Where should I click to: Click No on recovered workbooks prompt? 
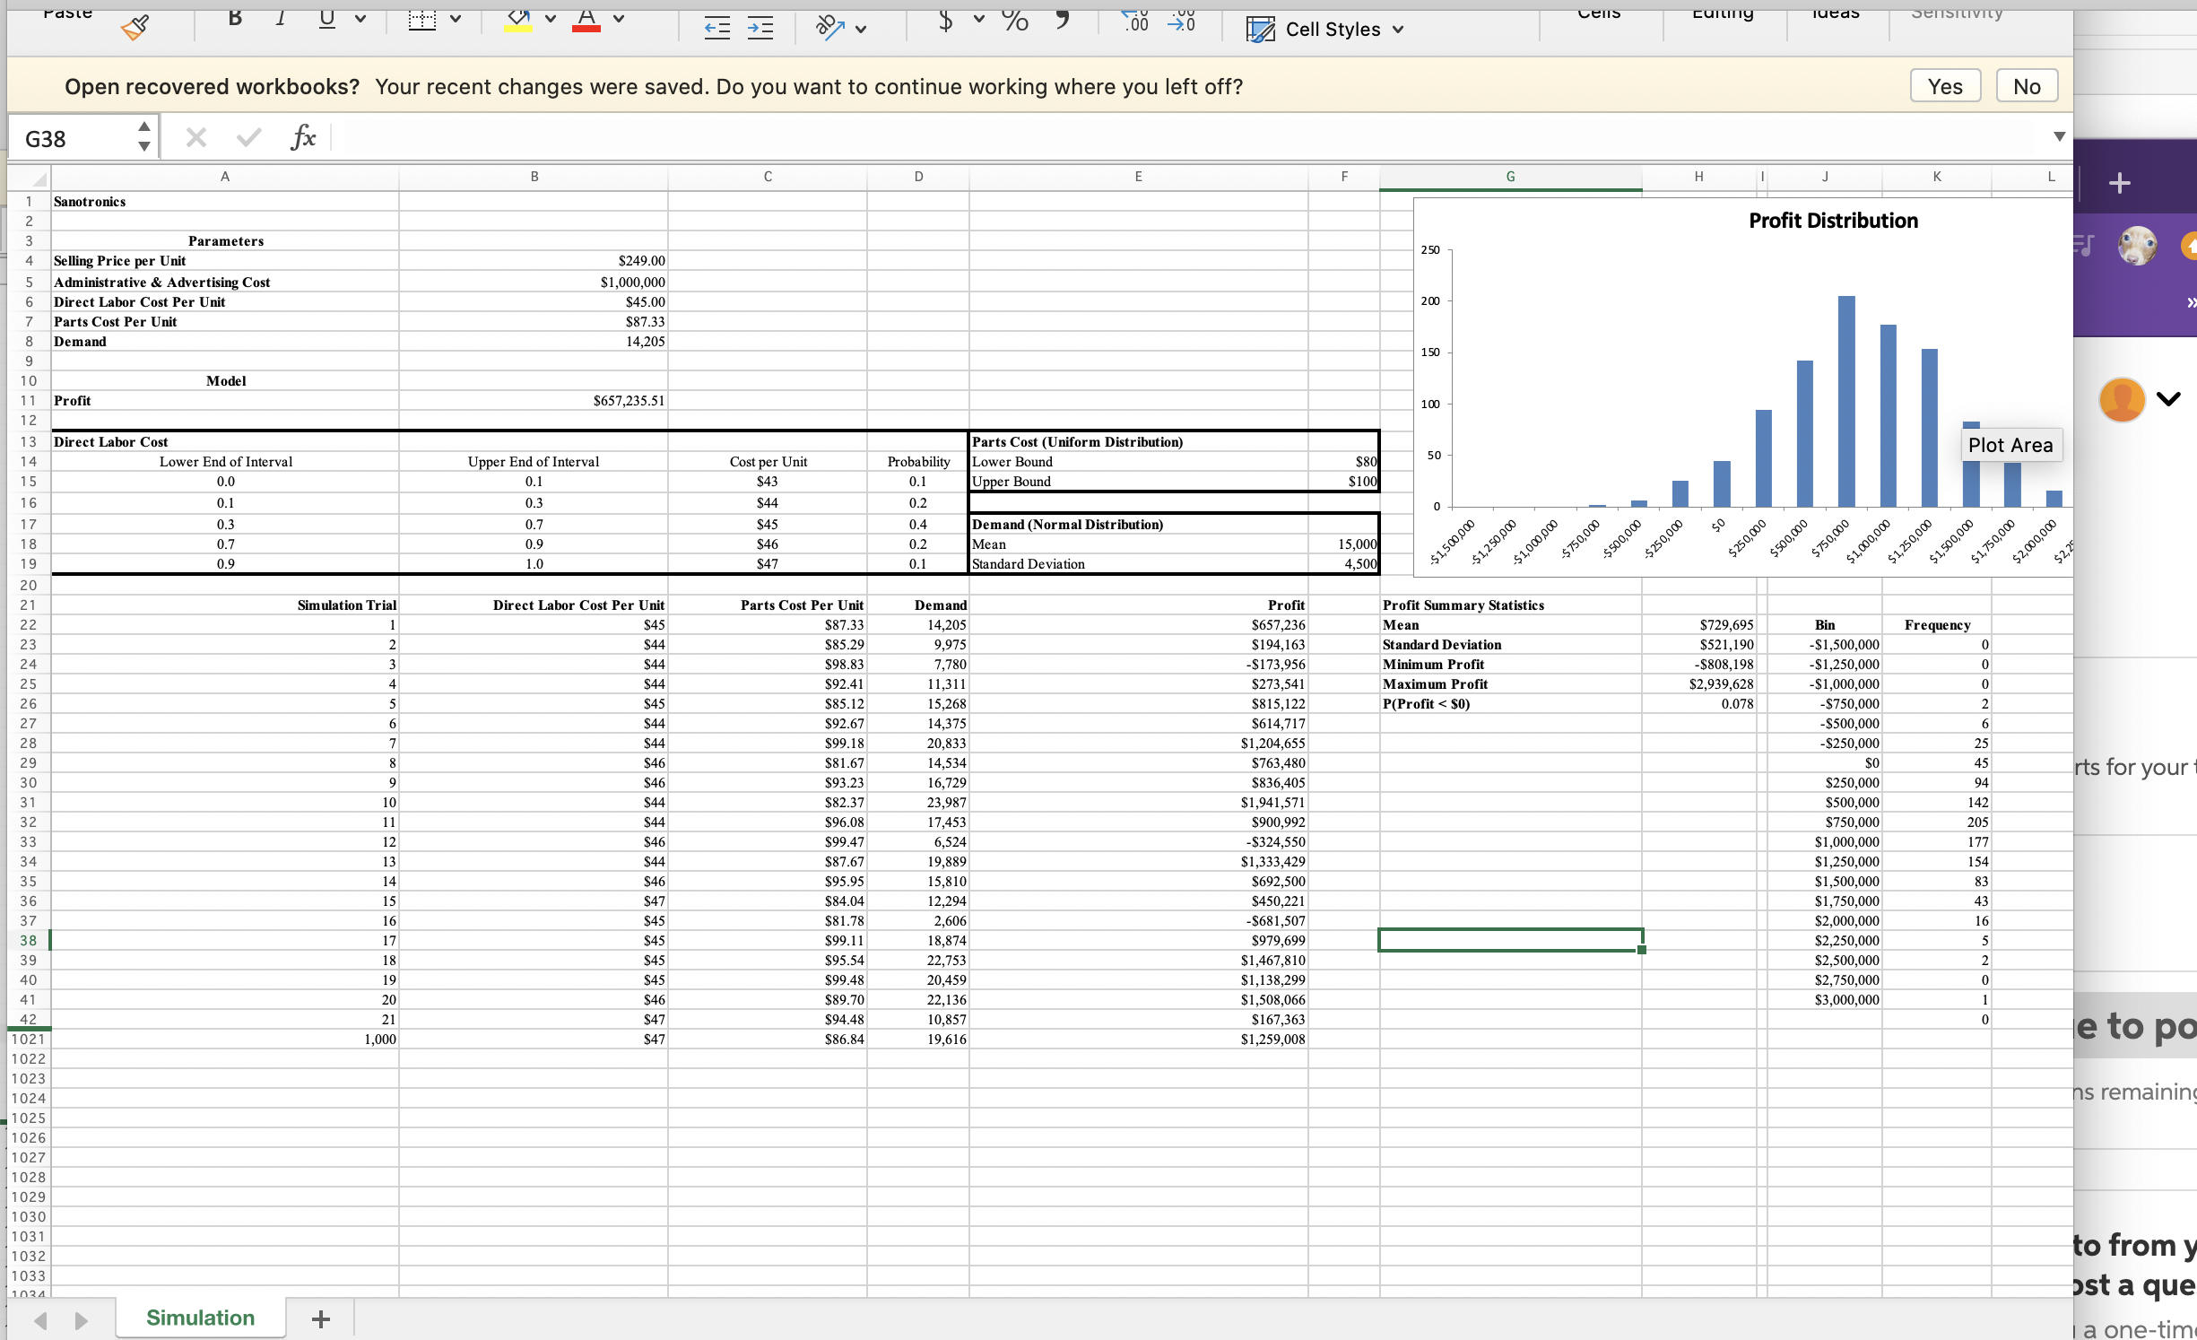[x=2026, y=86]
